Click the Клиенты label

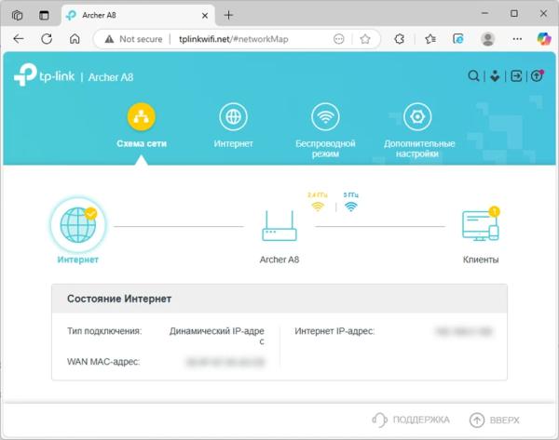[481, 260]
